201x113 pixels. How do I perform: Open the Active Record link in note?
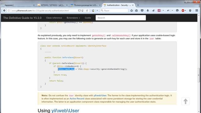[x=77, y=99]
